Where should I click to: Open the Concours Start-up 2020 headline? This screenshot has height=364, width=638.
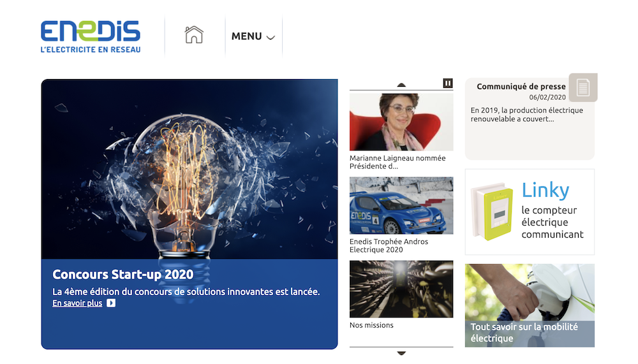coord(122,275)
